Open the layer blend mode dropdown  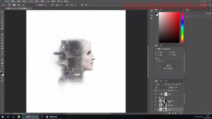point(161,88)
